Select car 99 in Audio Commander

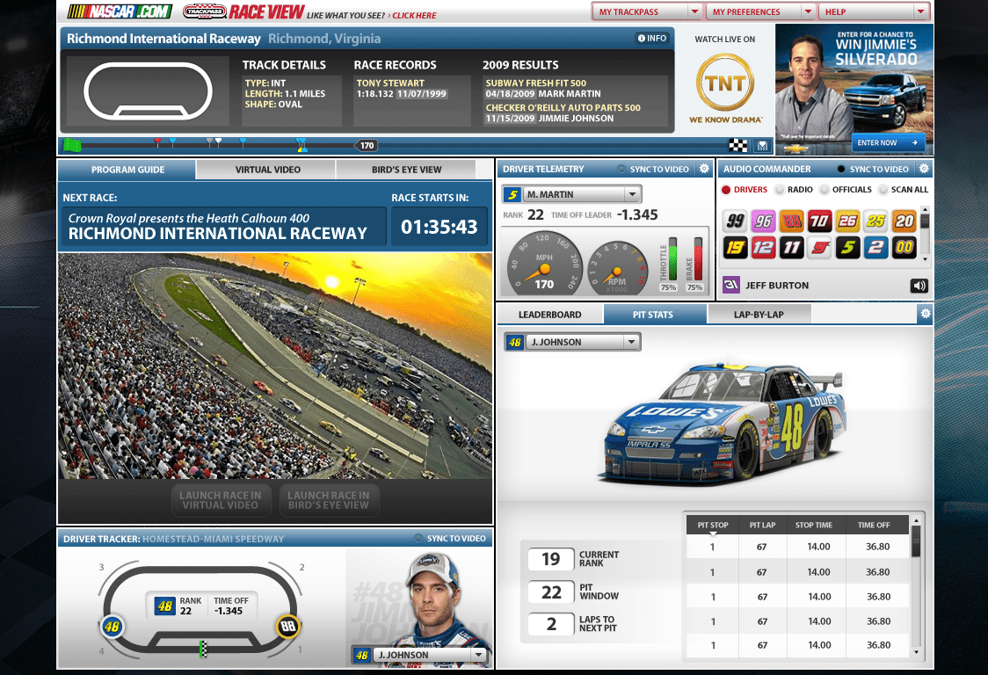click(x=735, y=221)
